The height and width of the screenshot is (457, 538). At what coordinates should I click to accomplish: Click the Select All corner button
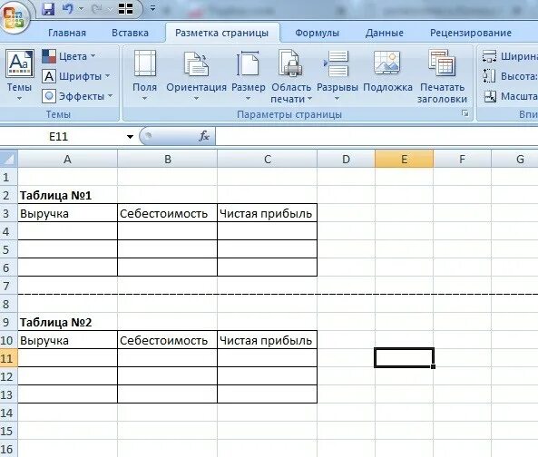pos(8,159)
